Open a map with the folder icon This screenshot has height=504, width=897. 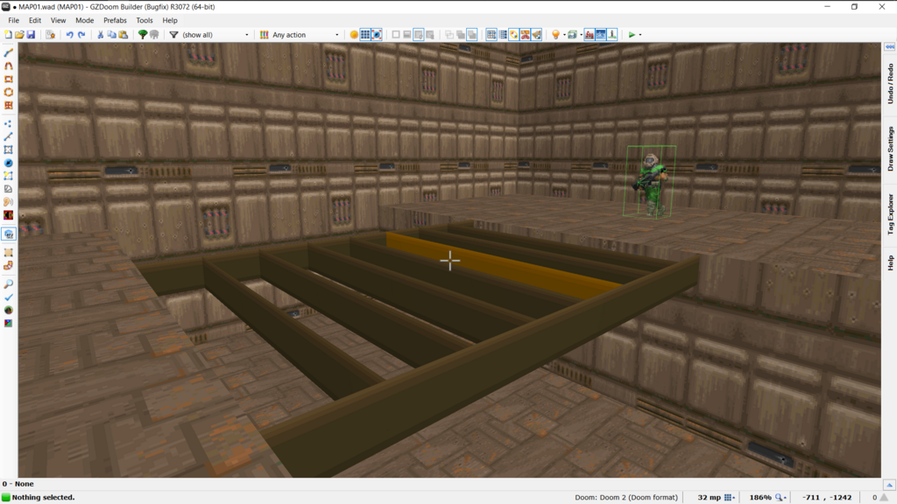pyautogui.click(x=19, y=35)
